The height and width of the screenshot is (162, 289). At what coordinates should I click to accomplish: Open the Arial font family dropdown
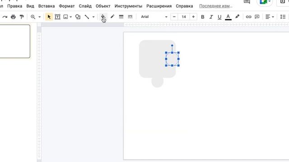154,17
